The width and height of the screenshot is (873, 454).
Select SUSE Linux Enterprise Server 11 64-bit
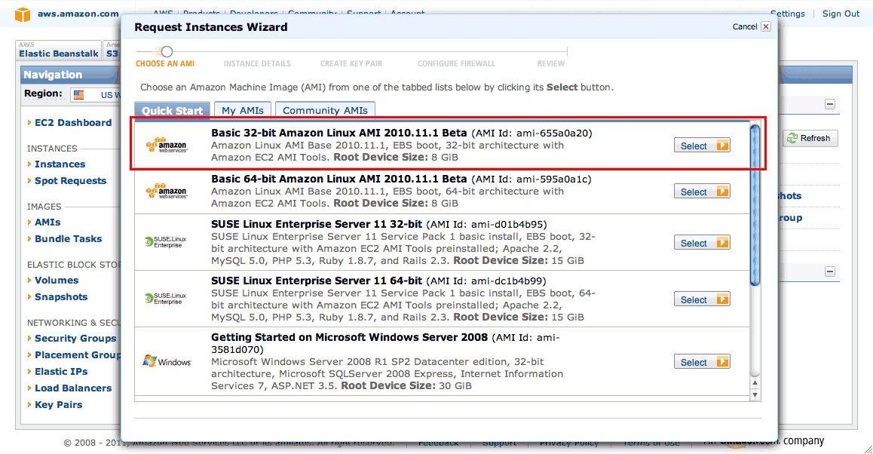[702, 299]
